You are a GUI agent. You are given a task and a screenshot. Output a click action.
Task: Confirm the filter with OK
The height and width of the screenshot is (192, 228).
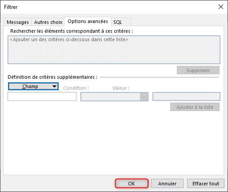pyautogui.click(x=132, y=184)
